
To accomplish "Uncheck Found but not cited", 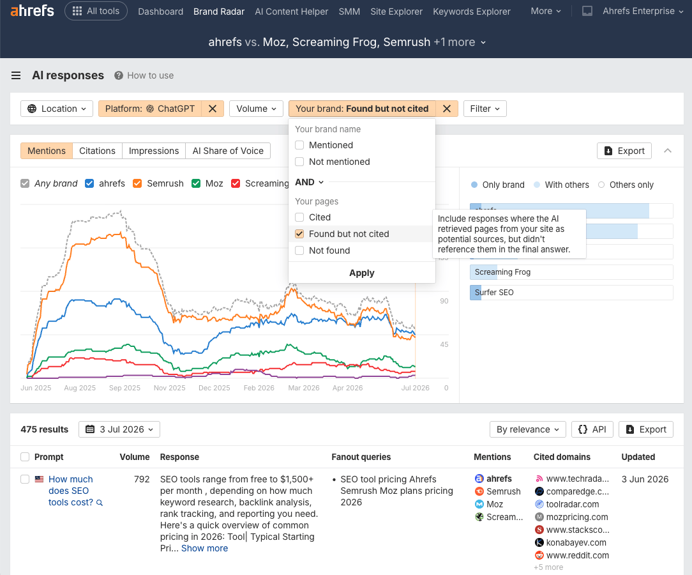I will click(x=299, y=234).
